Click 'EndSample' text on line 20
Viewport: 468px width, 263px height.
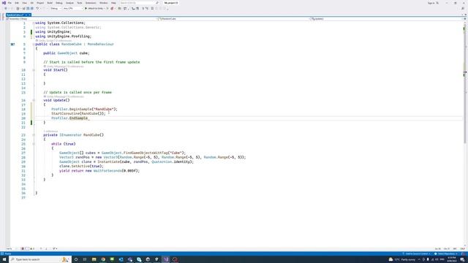[x=78, y=118]
